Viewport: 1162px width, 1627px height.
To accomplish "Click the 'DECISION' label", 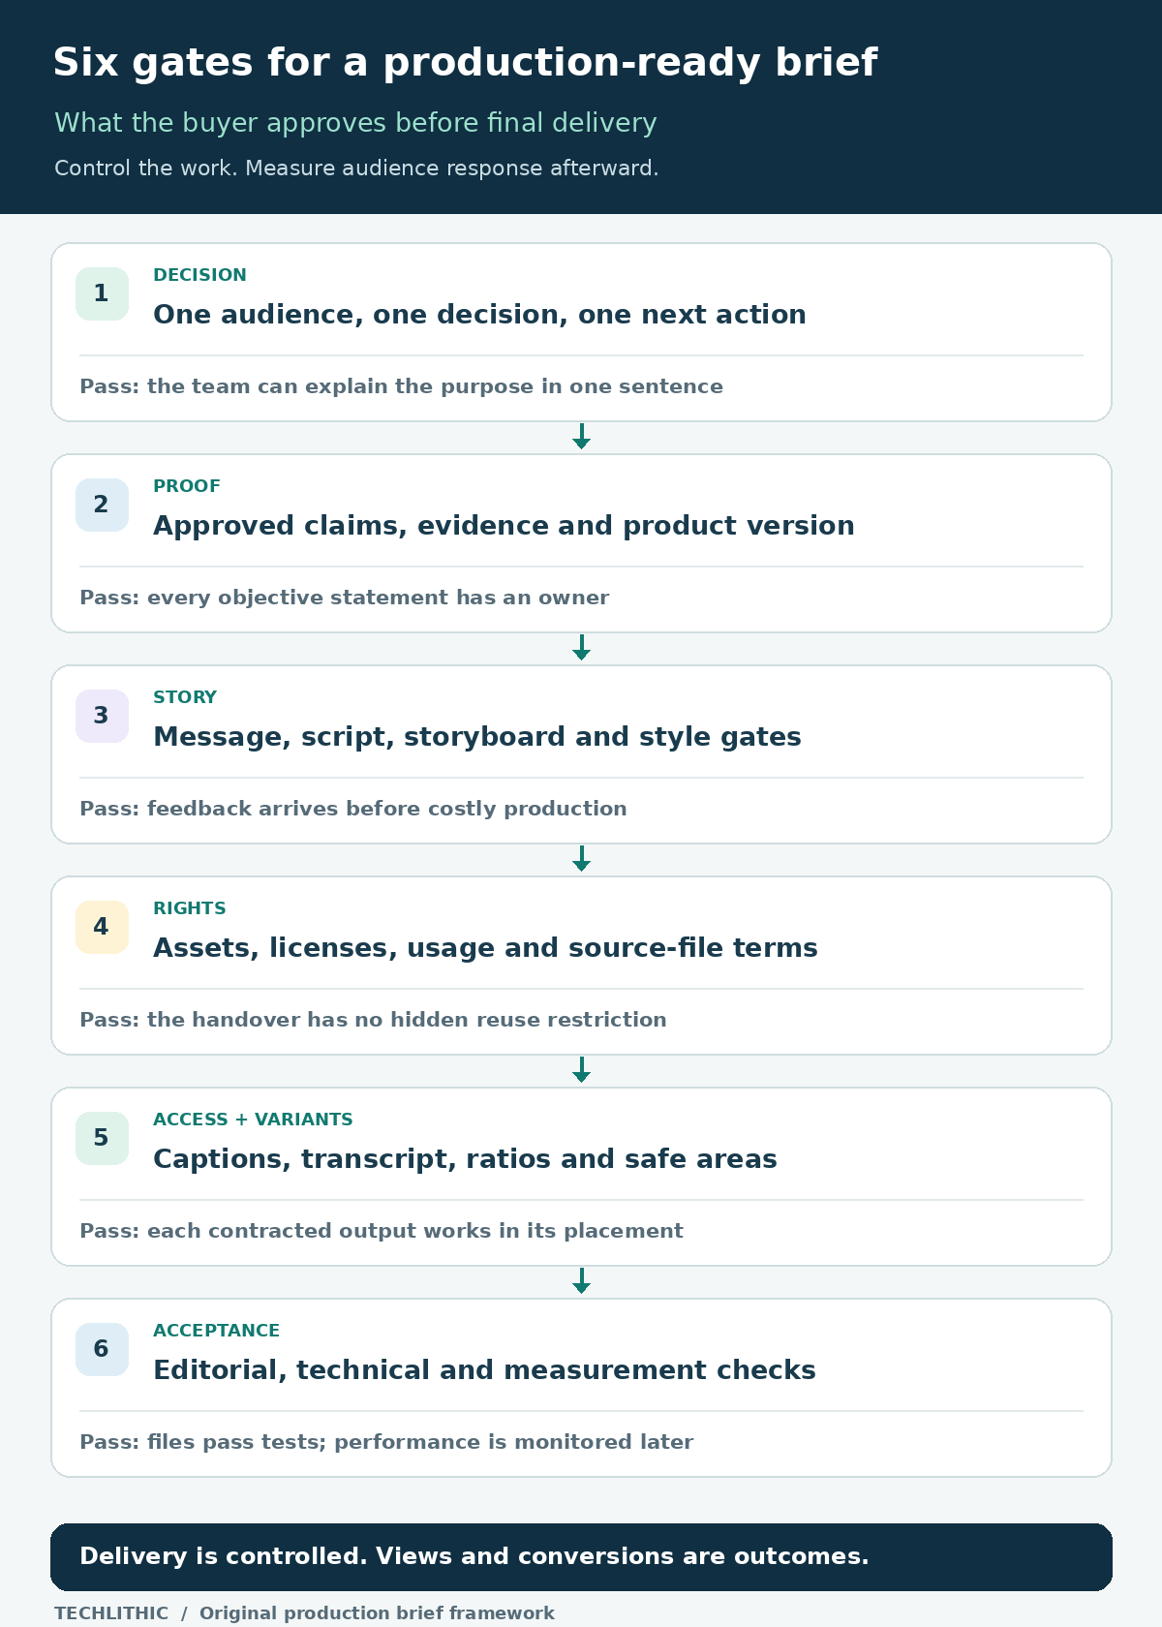I will click(199, 275).
